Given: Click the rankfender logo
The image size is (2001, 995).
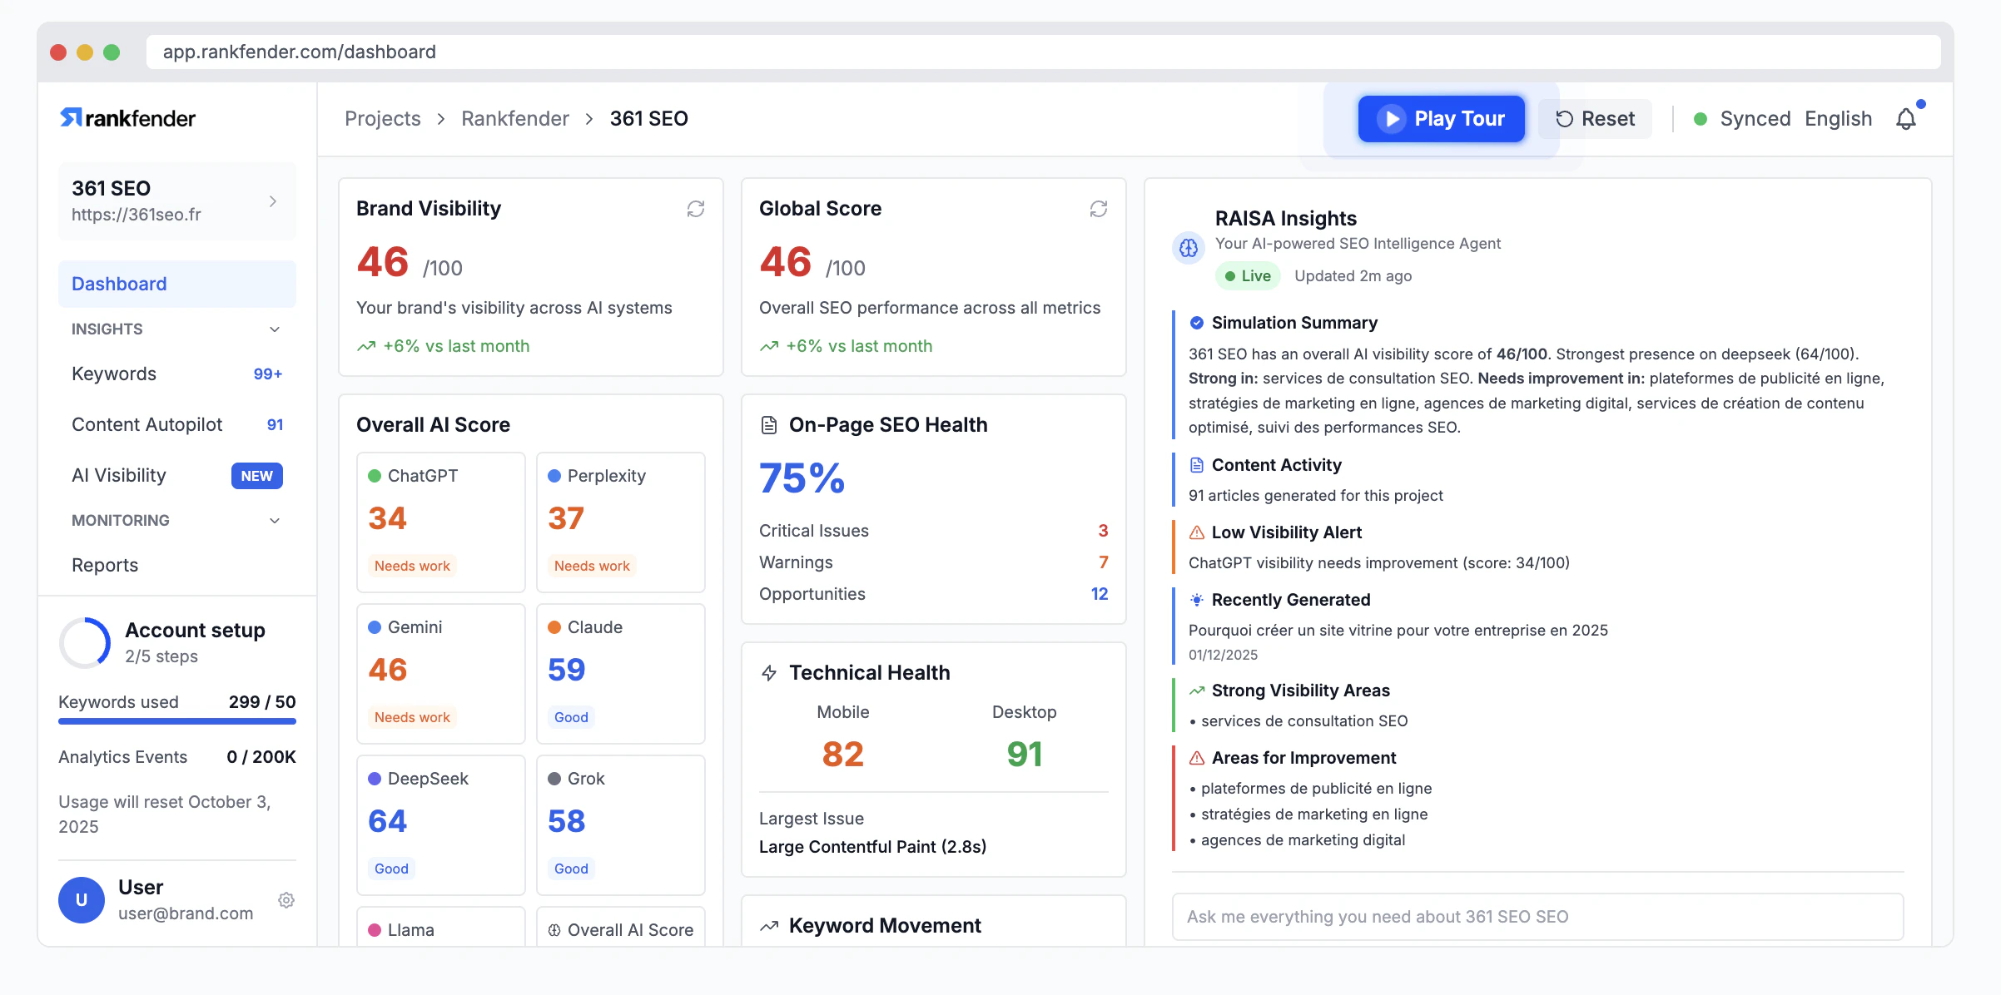Looking at the screenshot, I should tap(128, 118).
